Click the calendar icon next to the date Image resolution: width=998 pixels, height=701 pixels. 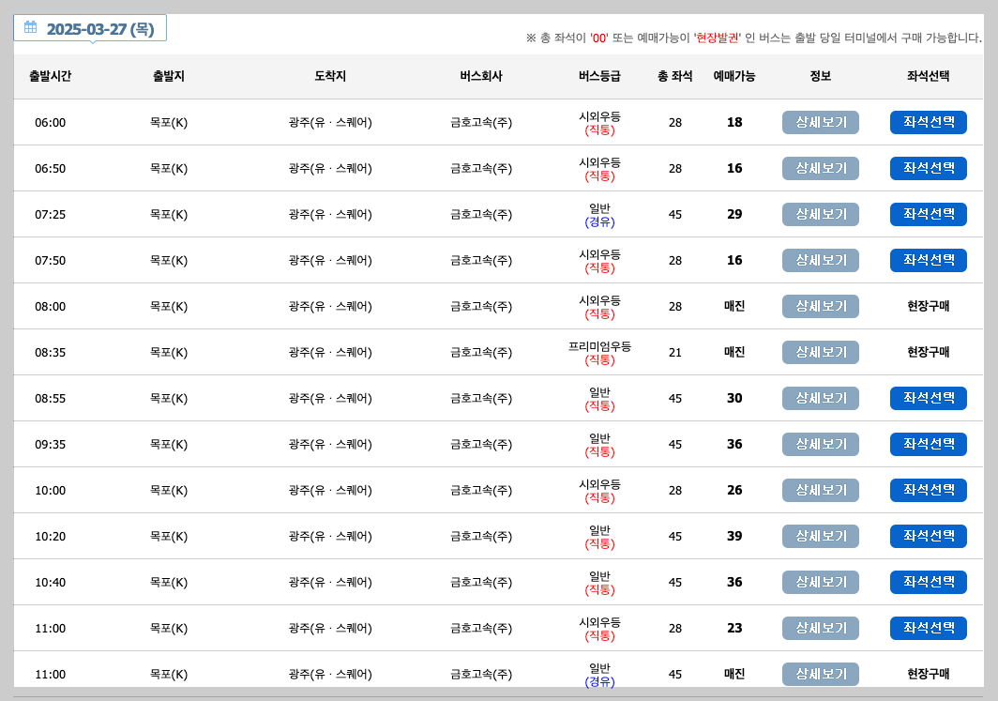point(28,27)
